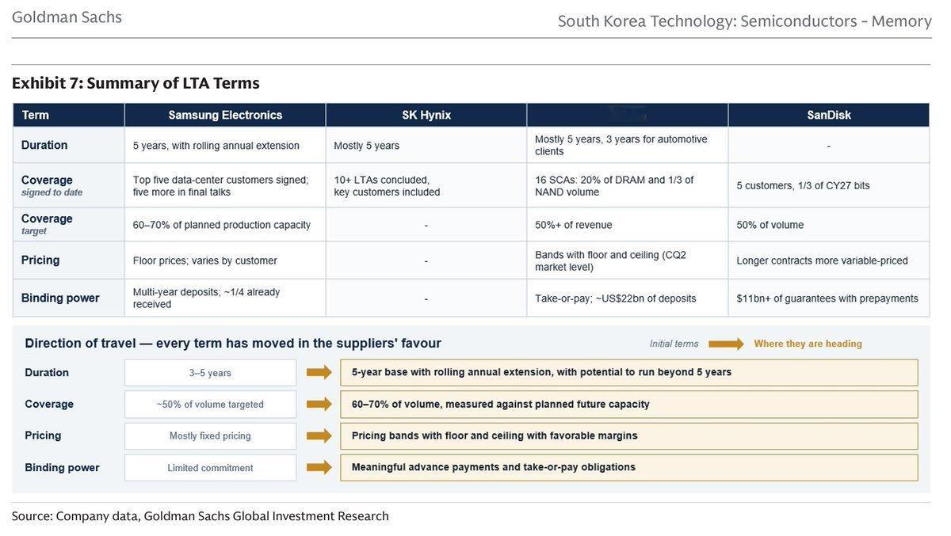
Task: Click the orange arrow beside 'Limited commitment'
Action: [x=319, y=467]
